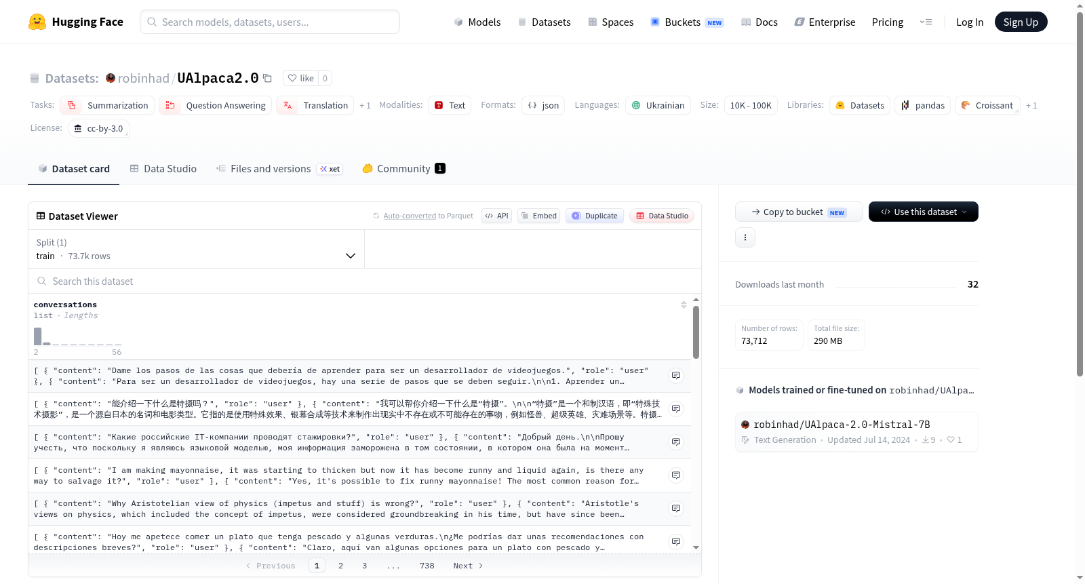Click the Log In link
The height and width of the screenshot is (584, 1085).
970,22
